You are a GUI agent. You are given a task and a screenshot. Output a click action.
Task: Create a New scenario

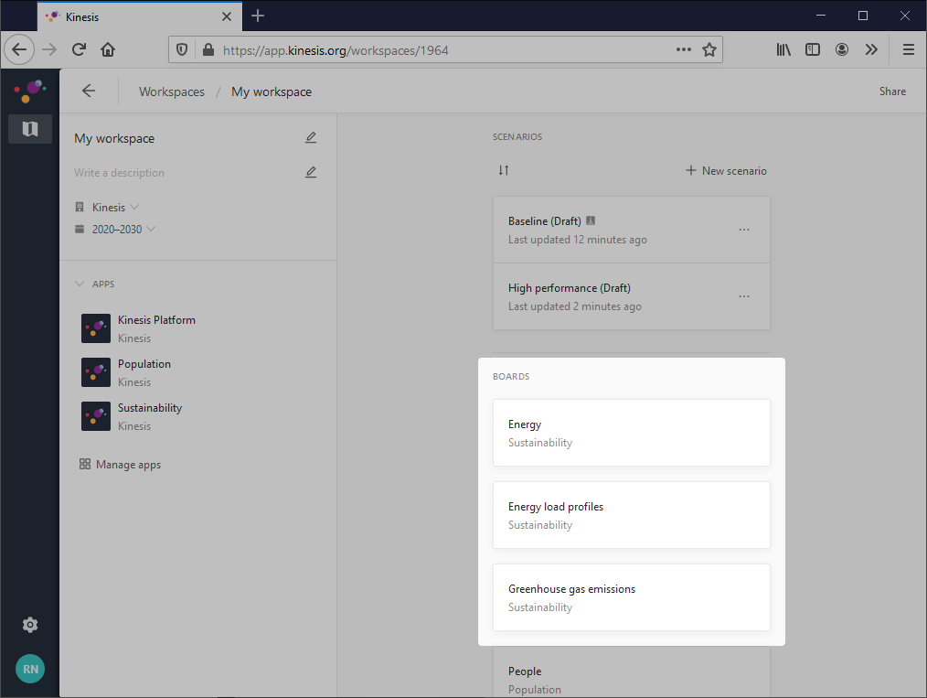[x=726, y=170]
